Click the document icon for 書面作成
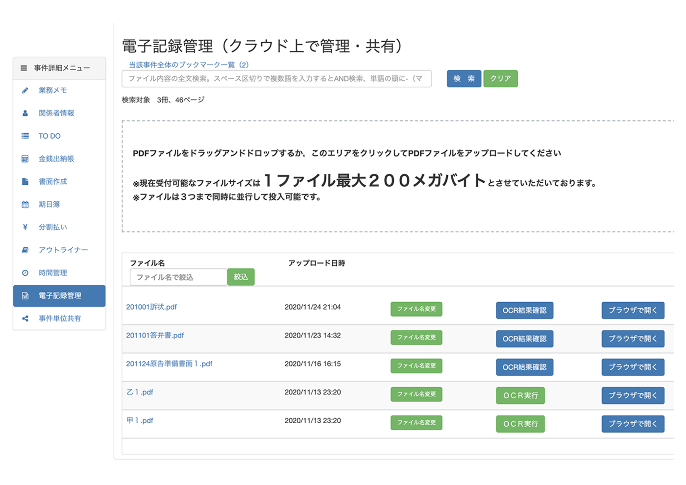This screenshot has height=485, width=686. pyautogui.click(x=25, y=182)
